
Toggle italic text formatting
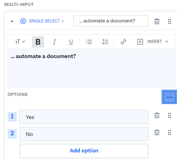click(54, 42)
